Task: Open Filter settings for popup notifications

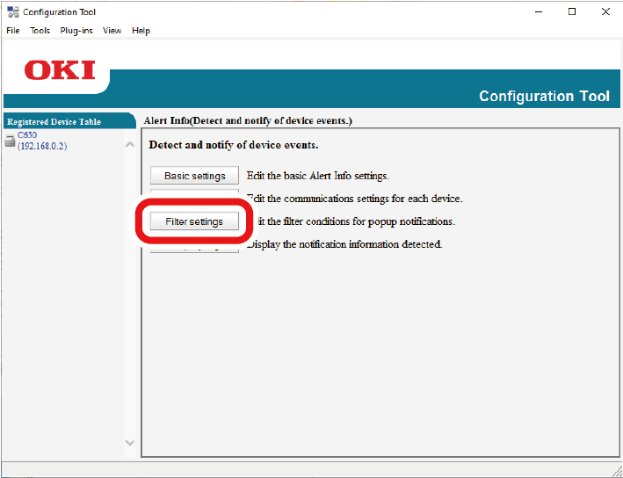Action: pos(194,222)
